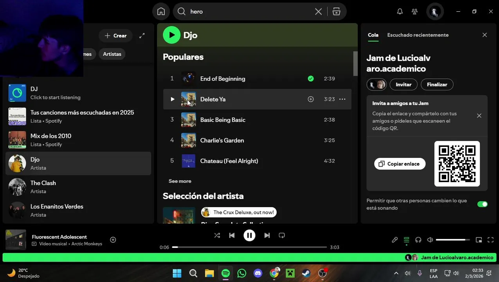The image size is (499, 282).
Task: Filter library by Artistas
Action: [x=112, y=54]
